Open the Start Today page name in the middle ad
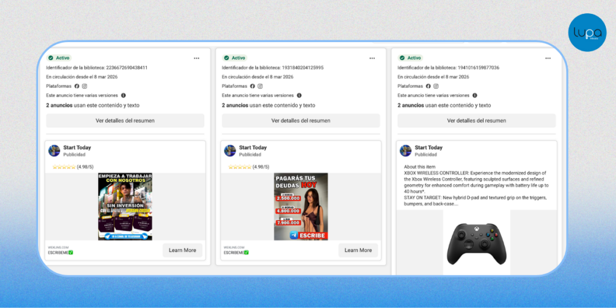This screenshot has width=616, height=308. pos(253,147)
